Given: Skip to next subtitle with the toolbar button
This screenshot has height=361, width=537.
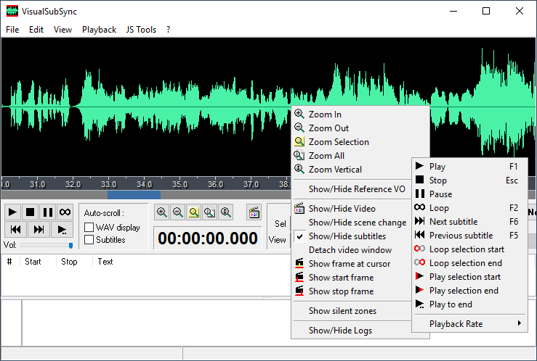Looking at the screenshot, I should coord(40,229).
